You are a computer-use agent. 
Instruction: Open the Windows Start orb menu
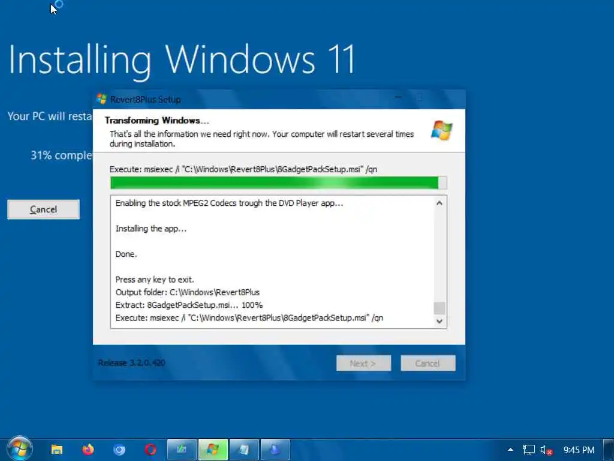click(19, 448)
